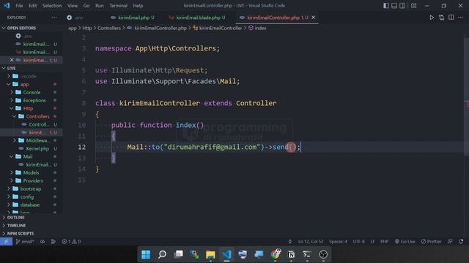
Task: Click Controllers breadcrumb segment
Action: click(x=109, y=28)
